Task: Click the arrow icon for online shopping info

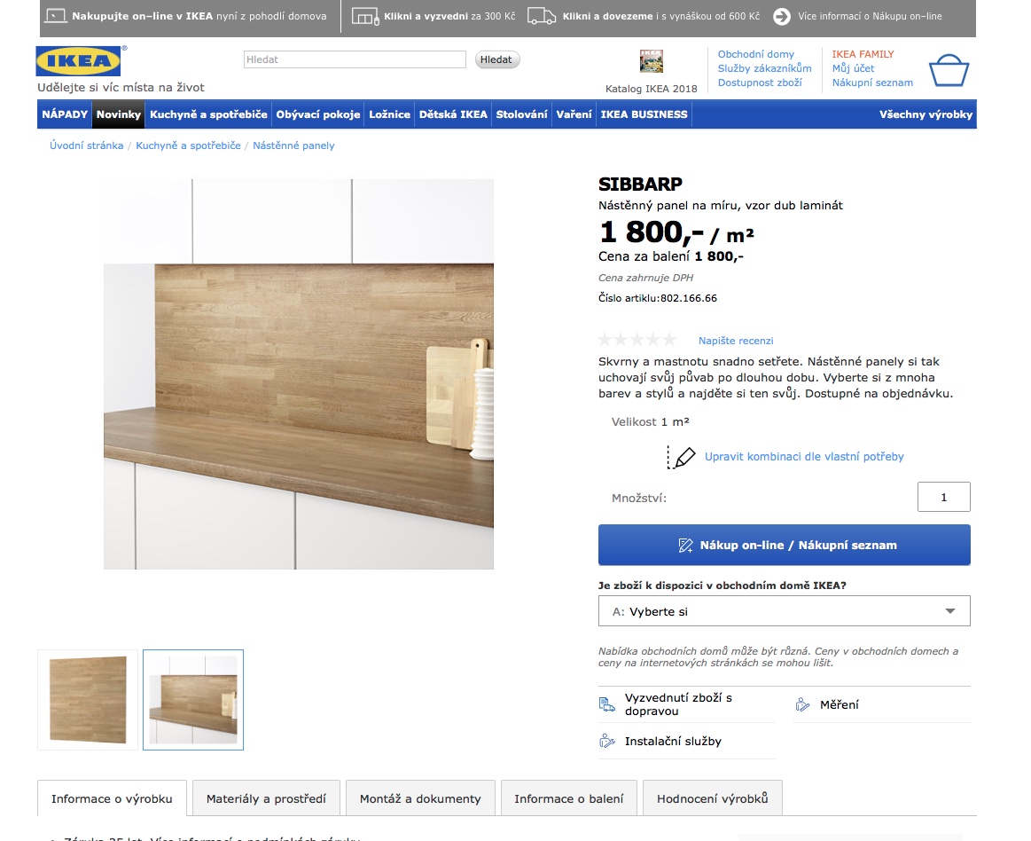Action: pyautogui.click(x=781, y=17)
